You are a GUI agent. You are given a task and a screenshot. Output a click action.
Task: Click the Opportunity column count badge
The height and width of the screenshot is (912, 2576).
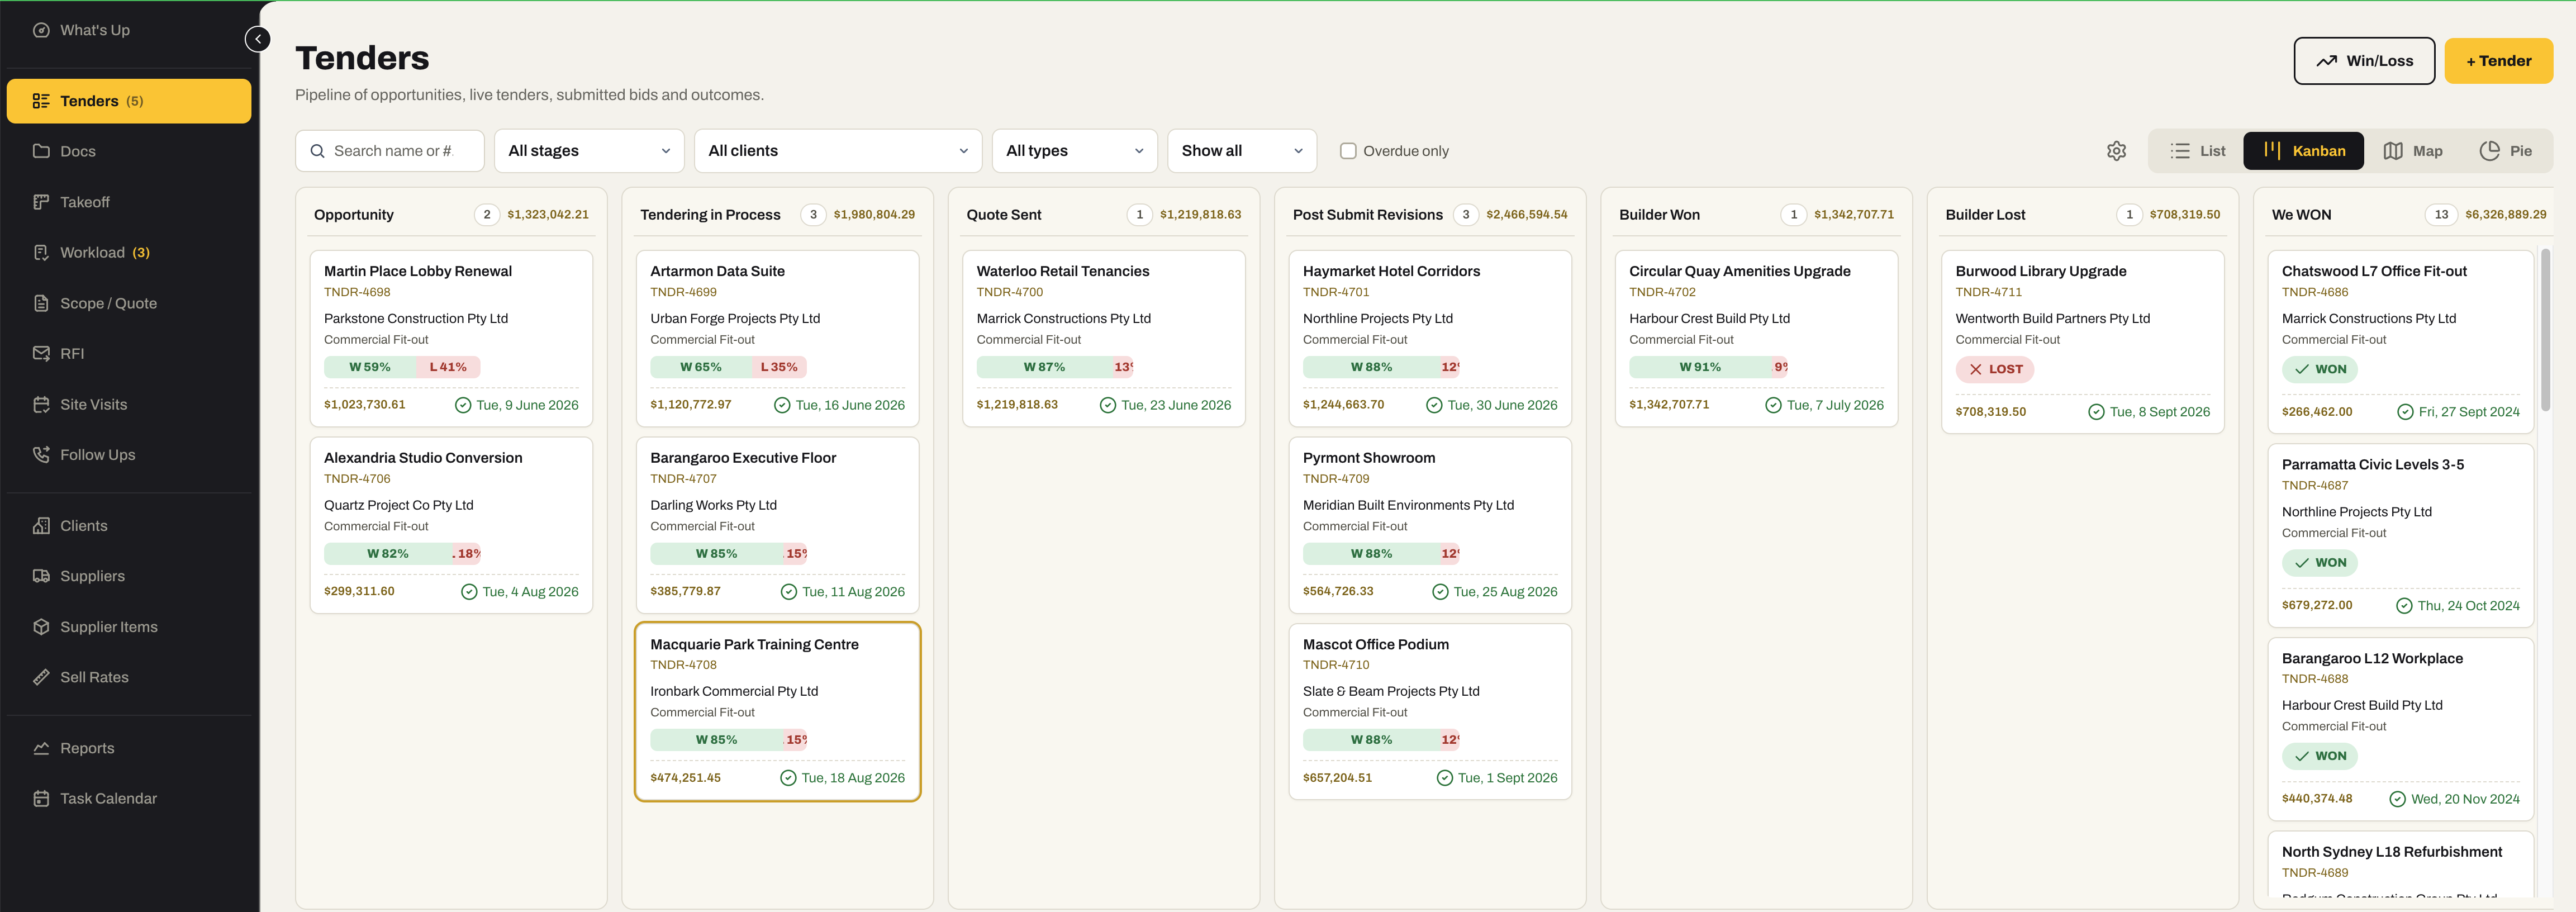click(487, 214)
